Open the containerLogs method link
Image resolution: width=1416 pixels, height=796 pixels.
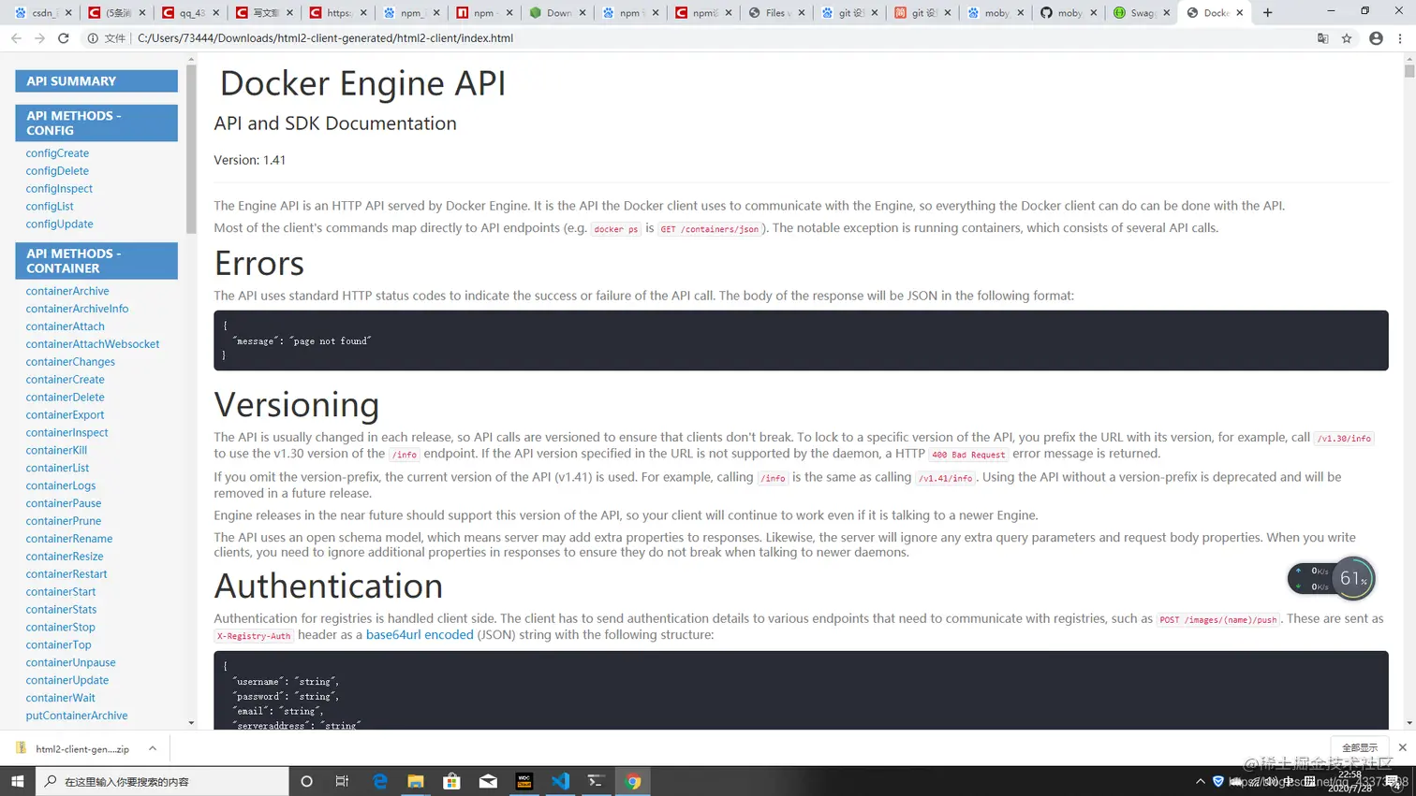(x=61, y=486)
